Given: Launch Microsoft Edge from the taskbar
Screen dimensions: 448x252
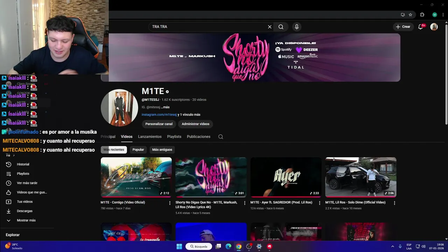Looking at the screenshot, I should [x=229, y=246].
